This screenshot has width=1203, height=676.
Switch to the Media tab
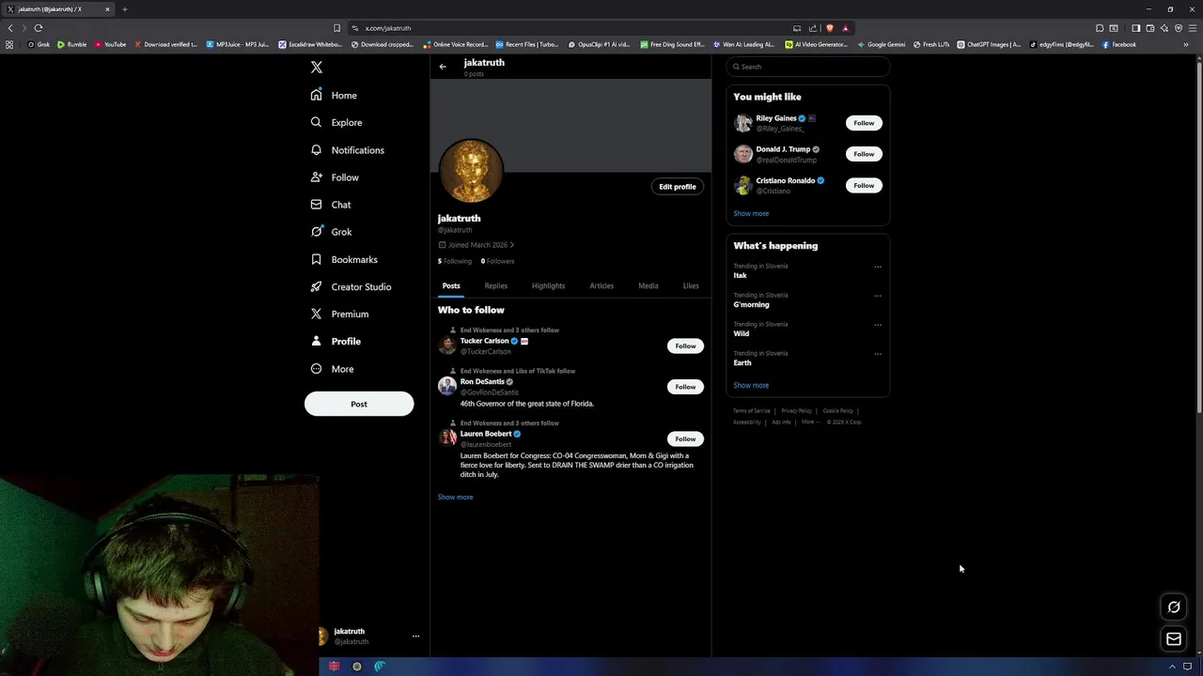click(648, 285)
